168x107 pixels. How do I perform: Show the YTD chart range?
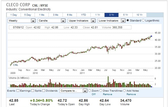point(84,15)
